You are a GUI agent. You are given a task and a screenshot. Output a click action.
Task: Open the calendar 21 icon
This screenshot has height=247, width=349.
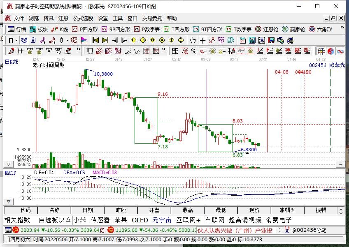[242, 40]
